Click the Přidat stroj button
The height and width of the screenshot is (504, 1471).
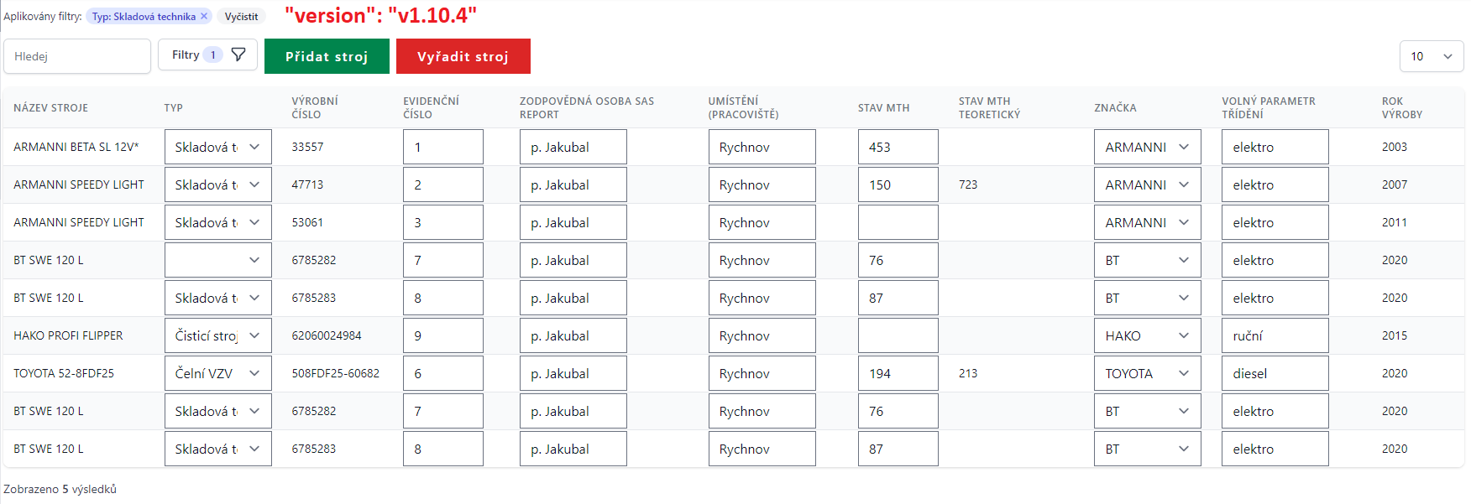click(327, 56)
